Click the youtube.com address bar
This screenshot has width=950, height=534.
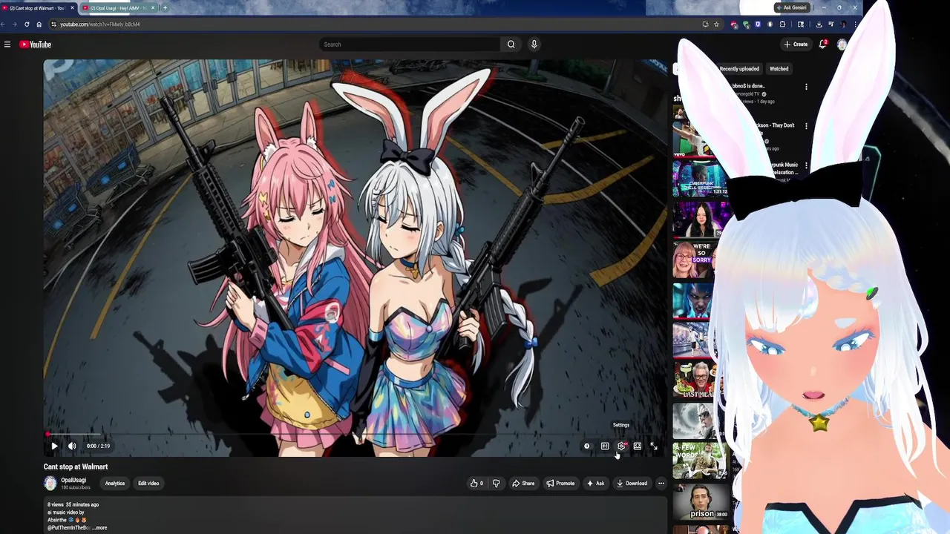coord(386,24)
